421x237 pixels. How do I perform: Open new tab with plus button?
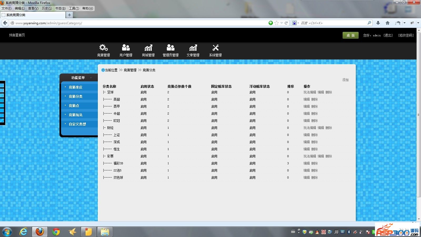pyautogui.click(x=69, y=15)
